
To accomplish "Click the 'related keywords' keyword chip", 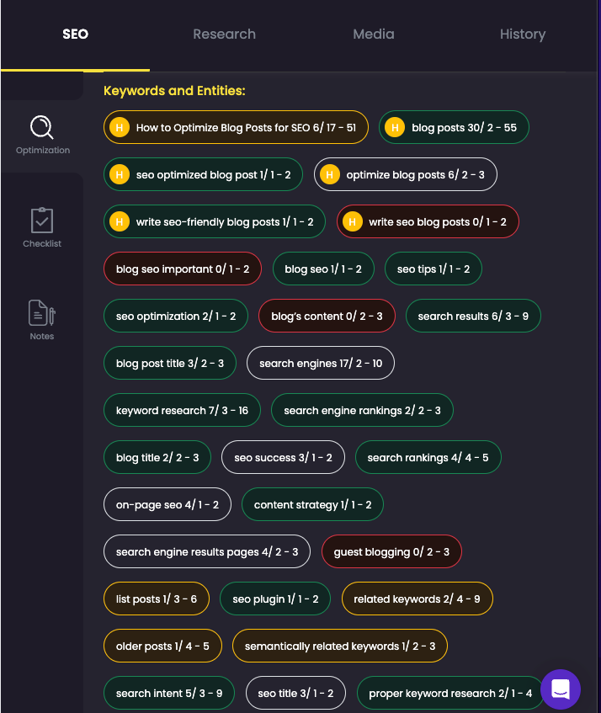I will coord(417,599).
